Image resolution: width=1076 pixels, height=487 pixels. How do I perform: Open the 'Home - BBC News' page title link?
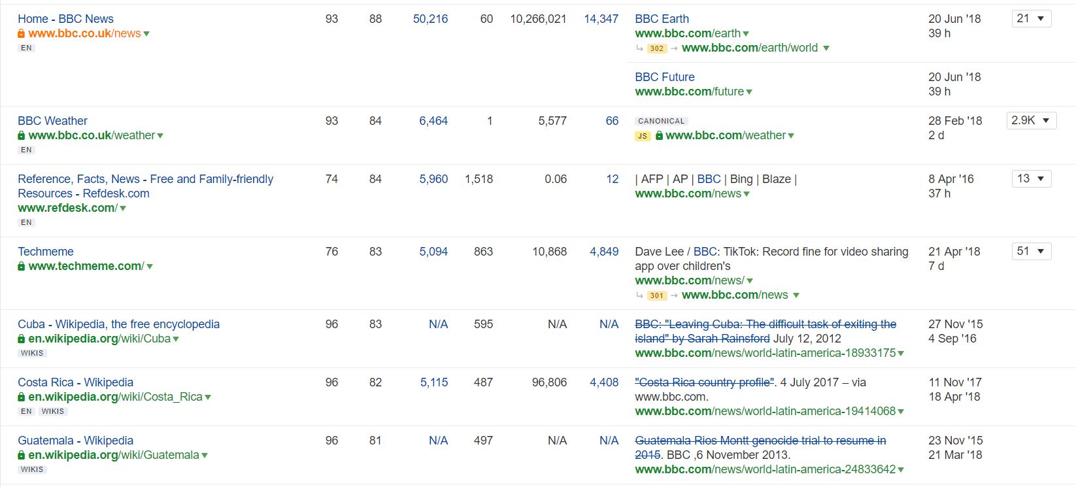65,19
